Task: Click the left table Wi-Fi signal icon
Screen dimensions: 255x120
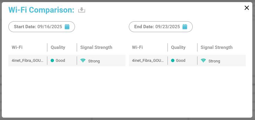Action: pyautogui.click(x=83, y=61)
